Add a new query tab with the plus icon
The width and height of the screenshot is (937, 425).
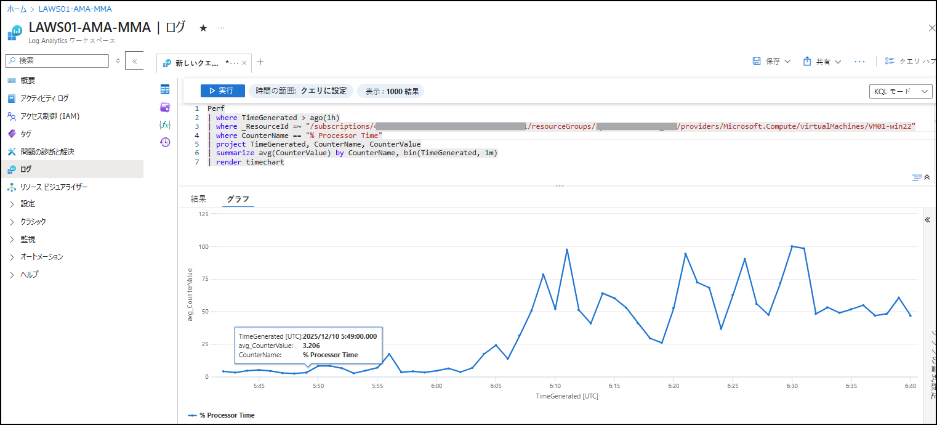coord(260,62)
